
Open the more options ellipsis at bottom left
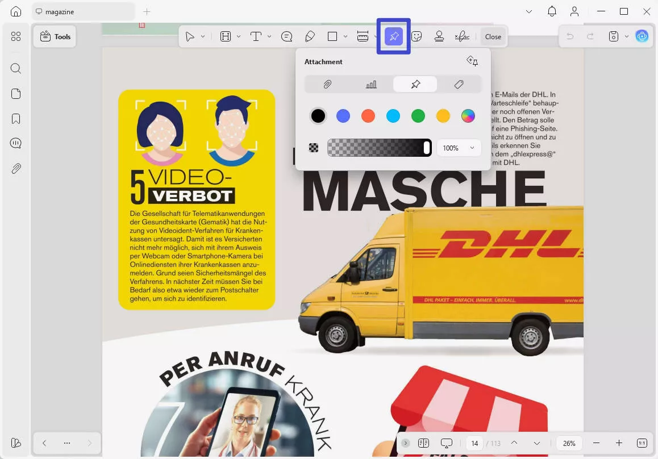click(66, 443)
